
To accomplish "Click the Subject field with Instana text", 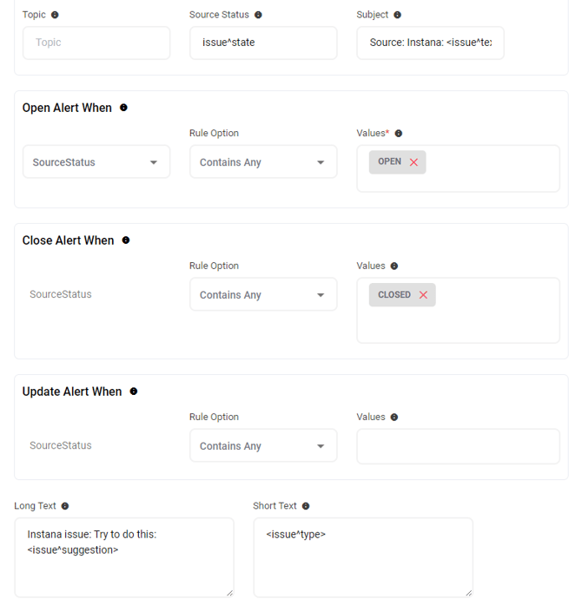I will point(430,43).
